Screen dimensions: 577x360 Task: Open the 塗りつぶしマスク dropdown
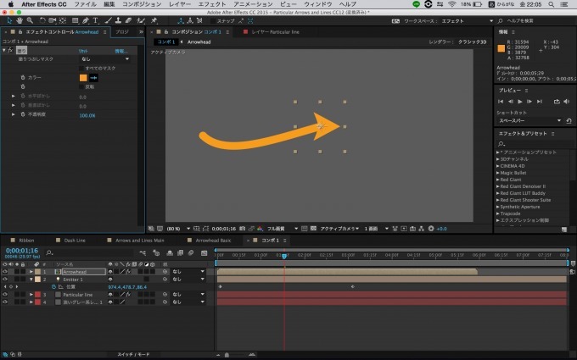pyautogui.click(x=104, y=59)
